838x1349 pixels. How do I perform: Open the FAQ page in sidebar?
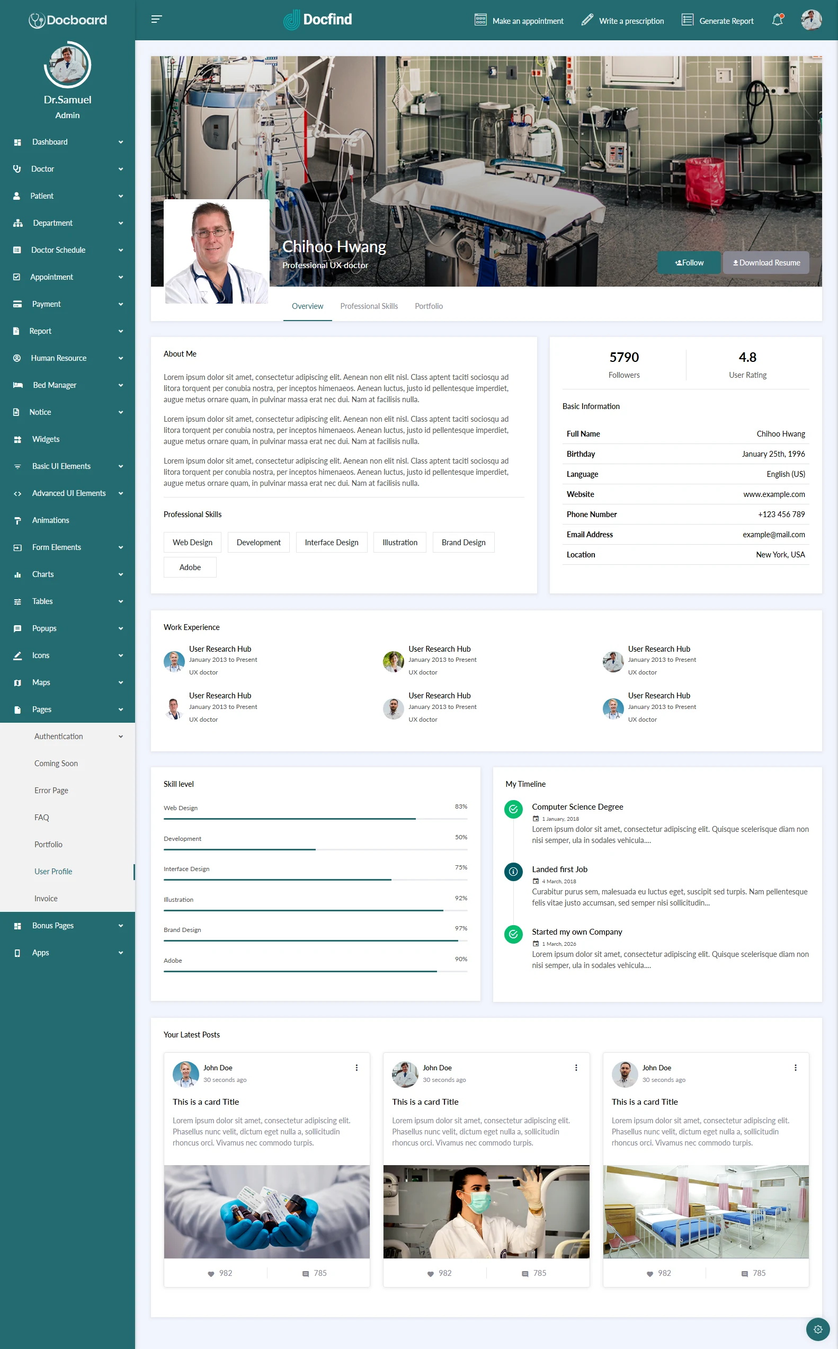[41, 818]
